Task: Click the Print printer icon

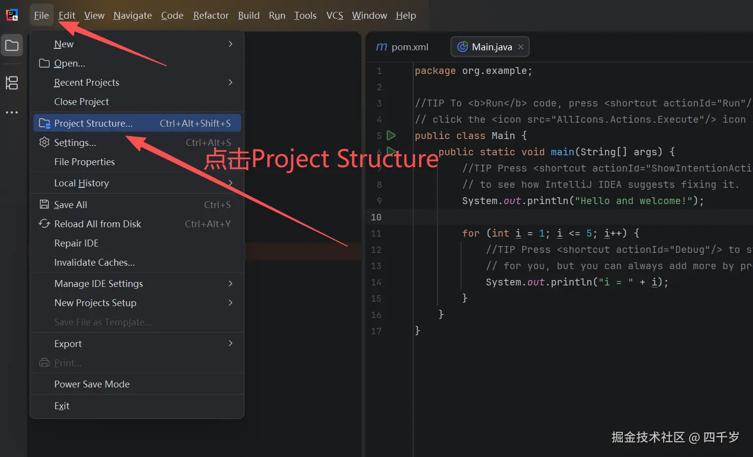Action: [44, 363]
